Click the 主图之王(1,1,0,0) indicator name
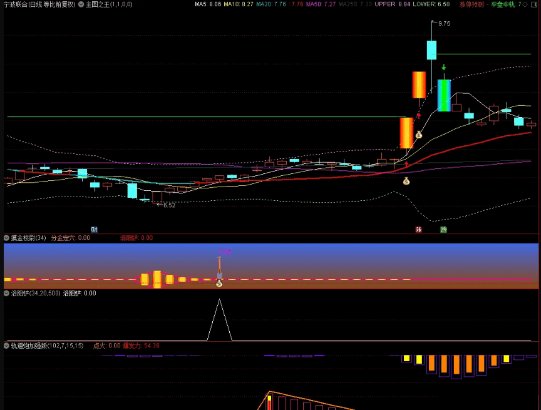 tap(109, 4)
